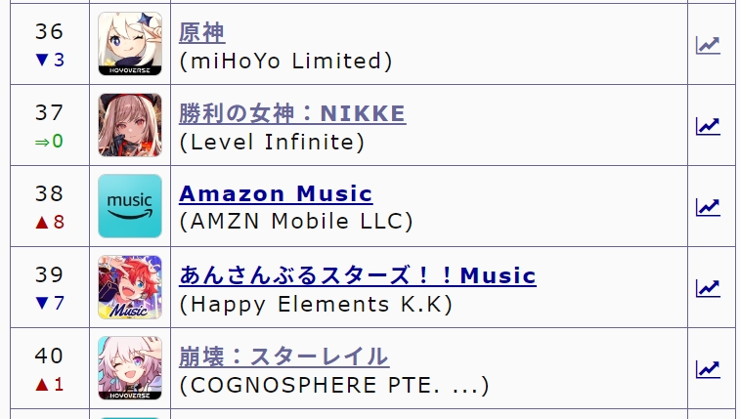Screen dimensions: 740x419
Task: Open the 崩壊：スターレイル link
Action: (283, 356)
